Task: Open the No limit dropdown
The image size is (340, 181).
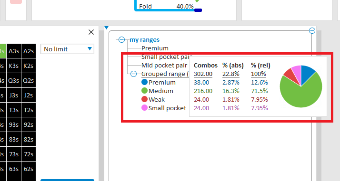Action: click(x=68, y=49)
